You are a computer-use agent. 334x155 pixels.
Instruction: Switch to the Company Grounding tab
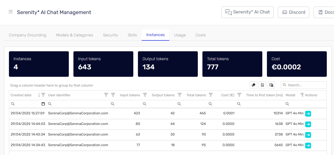(x=27, y=35)
